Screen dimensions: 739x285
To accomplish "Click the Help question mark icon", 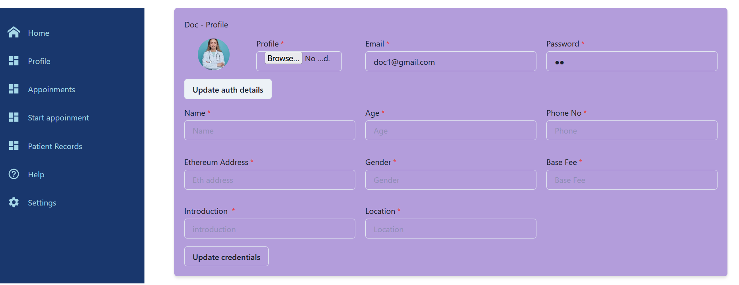I will (14, 174).
